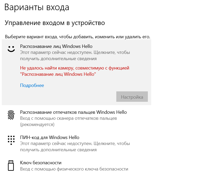Select Распознавание отпечатков пальцев Windows Hello option
Image resolution: width=206 pixels, height=183 pixels.
click(76, 118)
